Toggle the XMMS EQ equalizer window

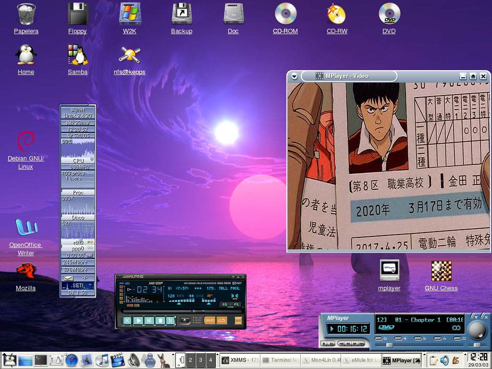tap(225, 304)
